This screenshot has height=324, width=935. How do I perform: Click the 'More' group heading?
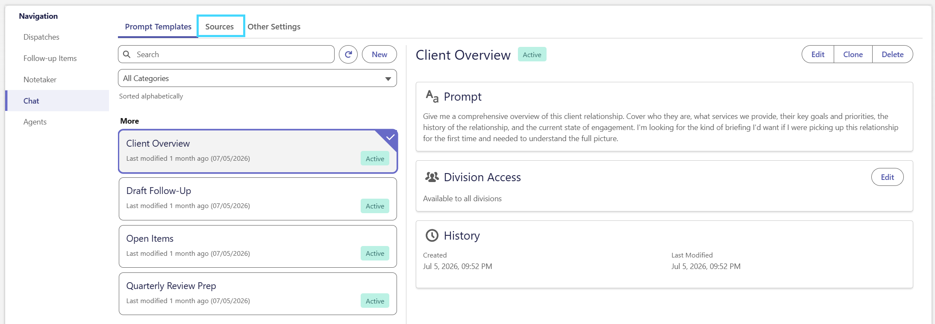[x=129, y=121]
